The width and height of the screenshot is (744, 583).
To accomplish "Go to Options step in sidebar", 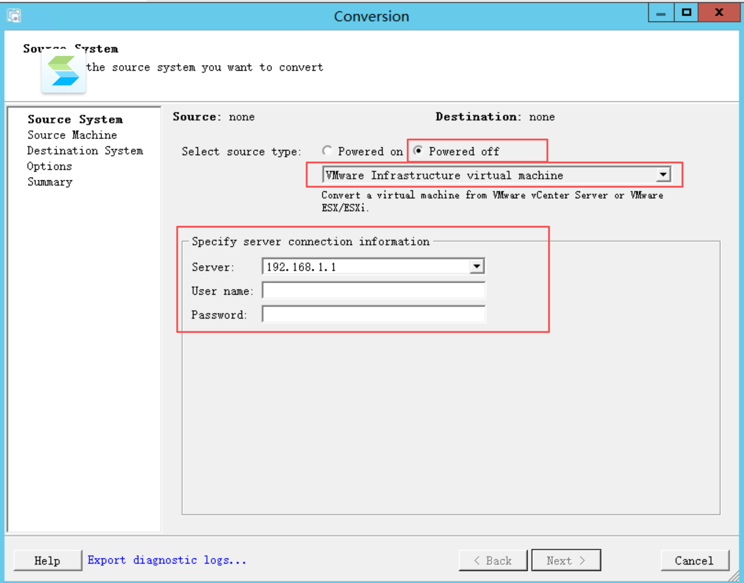I will [x=49, y=166].
